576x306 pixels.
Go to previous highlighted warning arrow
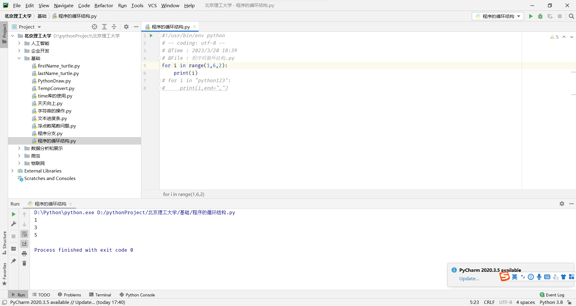click(x=564, y=37)
